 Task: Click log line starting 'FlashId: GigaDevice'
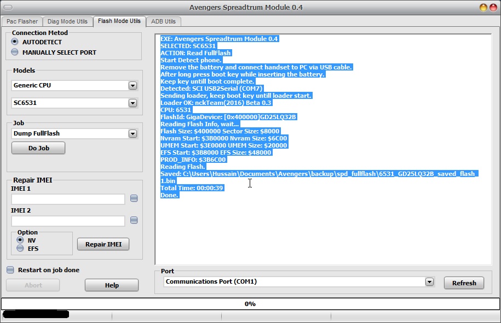click(x=228, y=117)
